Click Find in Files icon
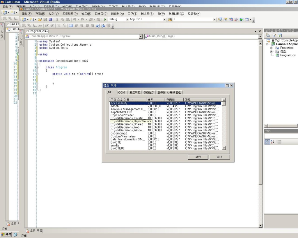Image resolution: width=298 pixels, height=238 pixels. tap(170, 19)
